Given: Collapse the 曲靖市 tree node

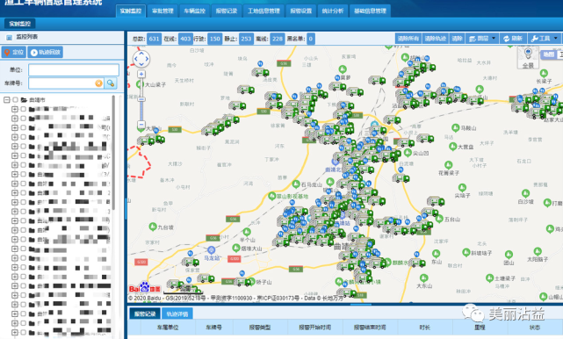Looking at the screenshot, I should coord(6,100).
